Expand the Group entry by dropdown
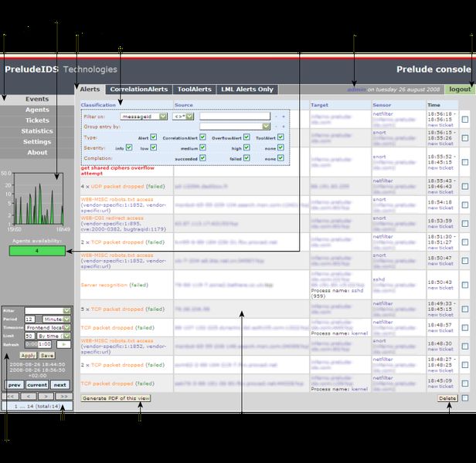 (x=235, y=127)
